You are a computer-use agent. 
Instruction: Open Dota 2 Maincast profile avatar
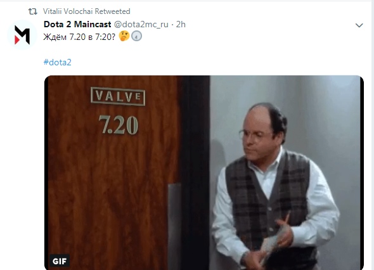pyautogui.click(x=22, y=35)
